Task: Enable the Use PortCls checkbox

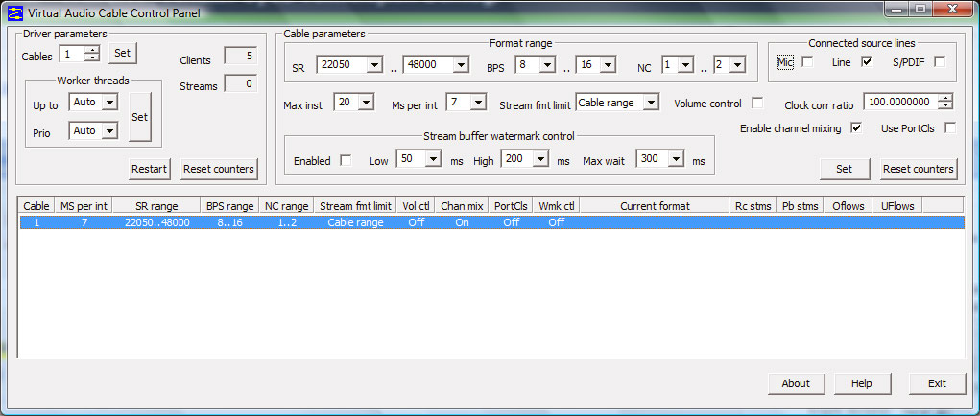Action: click(950, 127)
